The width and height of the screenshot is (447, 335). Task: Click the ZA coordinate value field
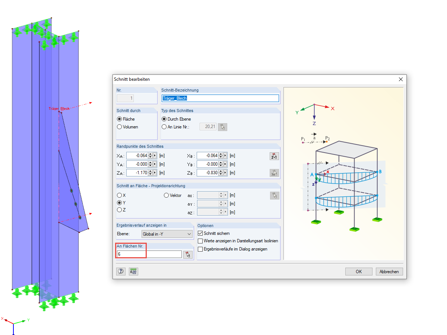pyautogui.click(x=137, y=173)
